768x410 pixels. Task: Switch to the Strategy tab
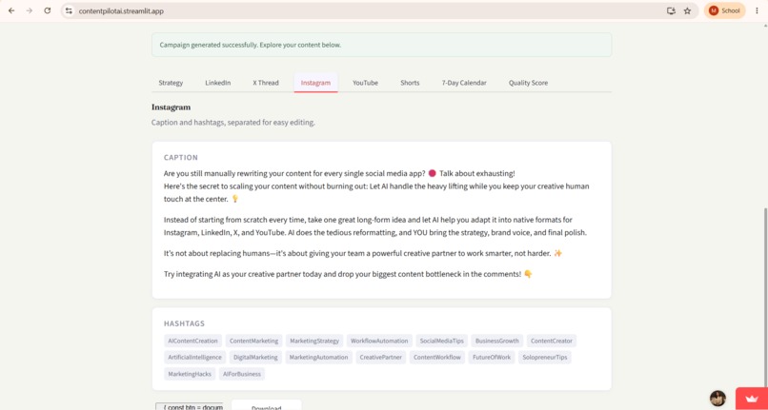coord(171,83)
